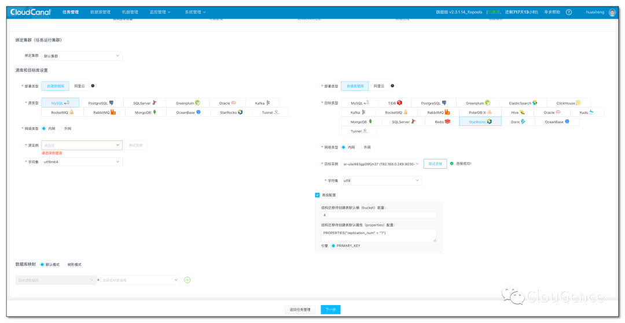Screen dimensions: 625x323
Task: Select MySQL as the source type
Action: click(x=60, y=103)
